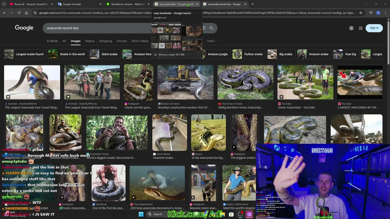Open the tab search dropdown arrow

coord(4,4)
